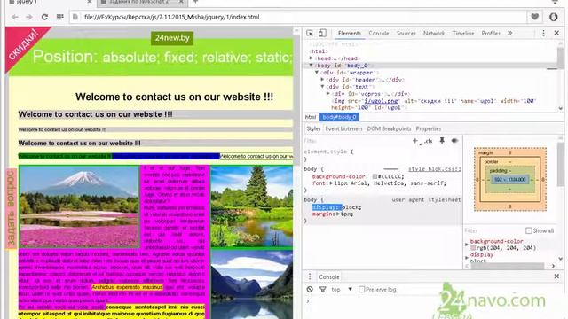Click the element.style rule

tap(328, 152)
